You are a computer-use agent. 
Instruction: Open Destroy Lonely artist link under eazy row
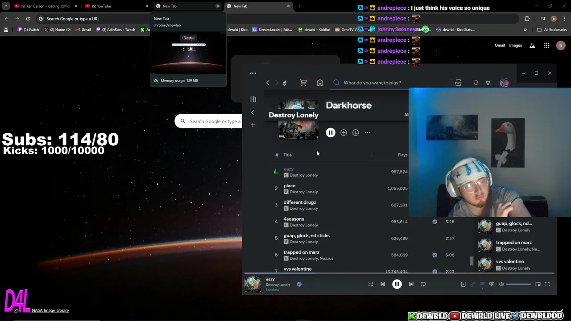click(304, 175)
